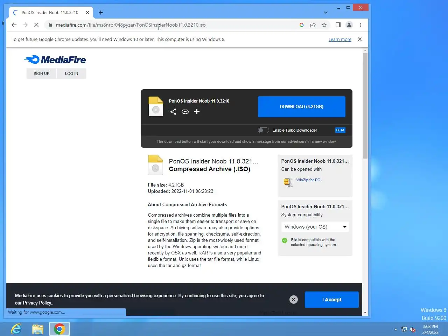The image size is (448, 336).
Task: Click the network tray icon
Action: [404, 329]
